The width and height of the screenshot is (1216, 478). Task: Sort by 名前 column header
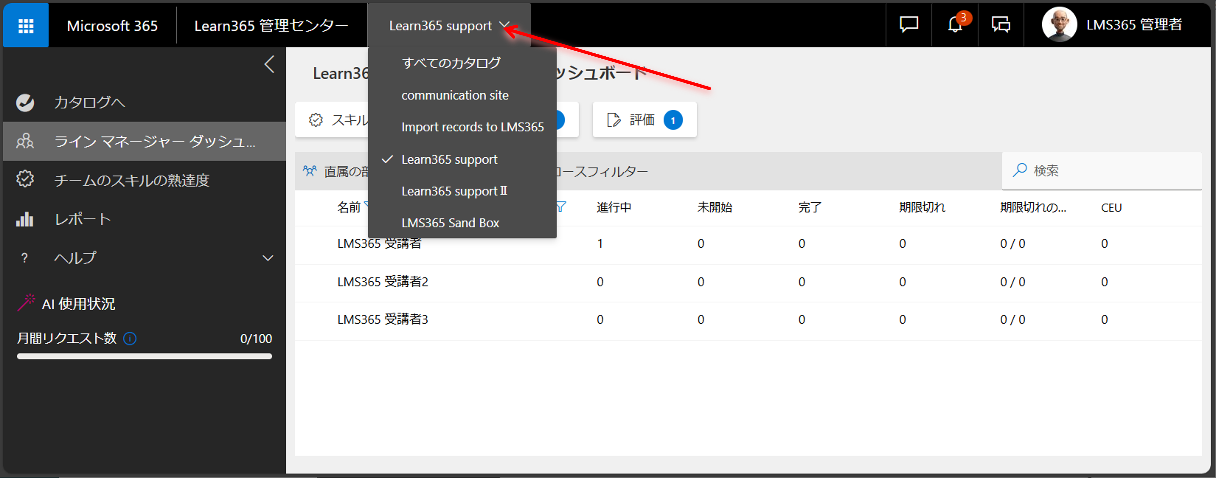click(349, 207)
